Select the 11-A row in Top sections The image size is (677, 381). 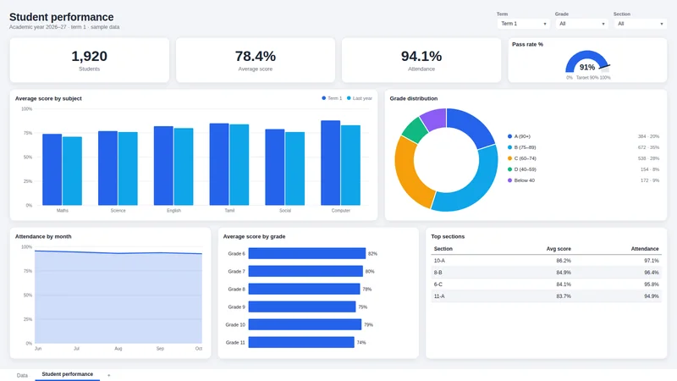[546, 296]
